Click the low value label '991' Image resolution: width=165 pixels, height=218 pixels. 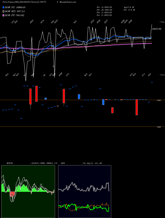pyautogui.click(x=90, y=75)
